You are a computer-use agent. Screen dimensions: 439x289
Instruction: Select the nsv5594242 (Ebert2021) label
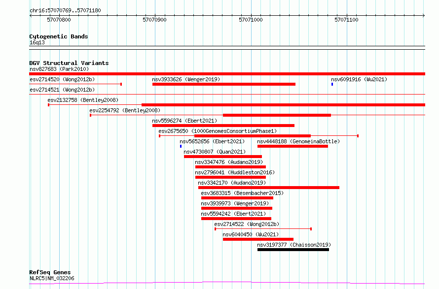(x=233, y=214)
